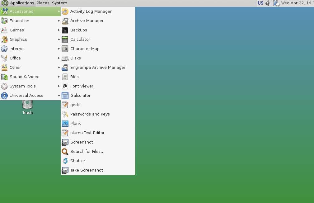Click the "Font Viewer" text entry
The width and height of the screenshot is (314, 203).
click(82, 86)
